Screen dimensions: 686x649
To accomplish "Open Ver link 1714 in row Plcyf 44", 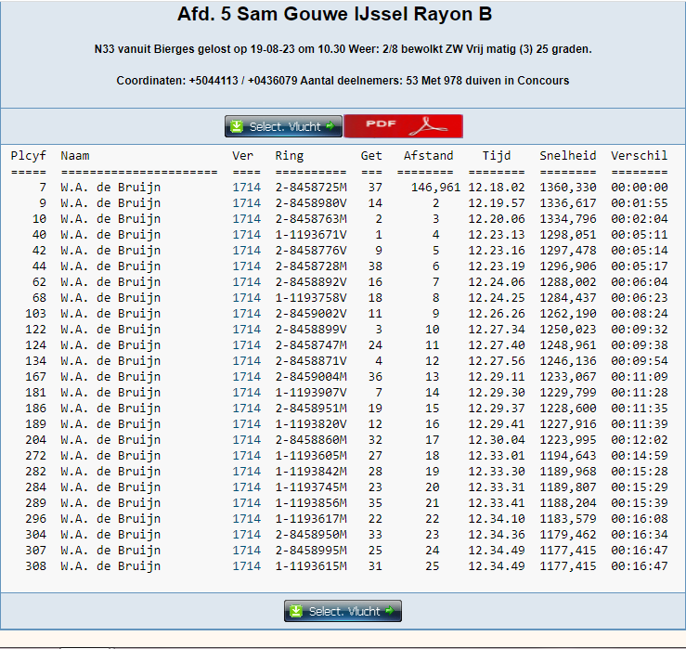I will coord(246,266).
